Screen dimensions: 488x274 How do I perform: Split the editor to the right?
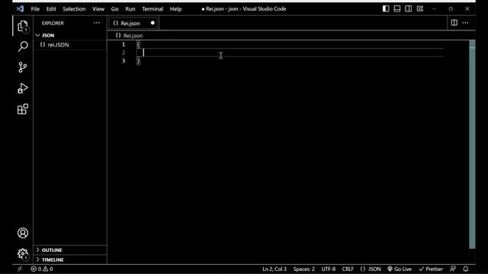pos(454,23)
